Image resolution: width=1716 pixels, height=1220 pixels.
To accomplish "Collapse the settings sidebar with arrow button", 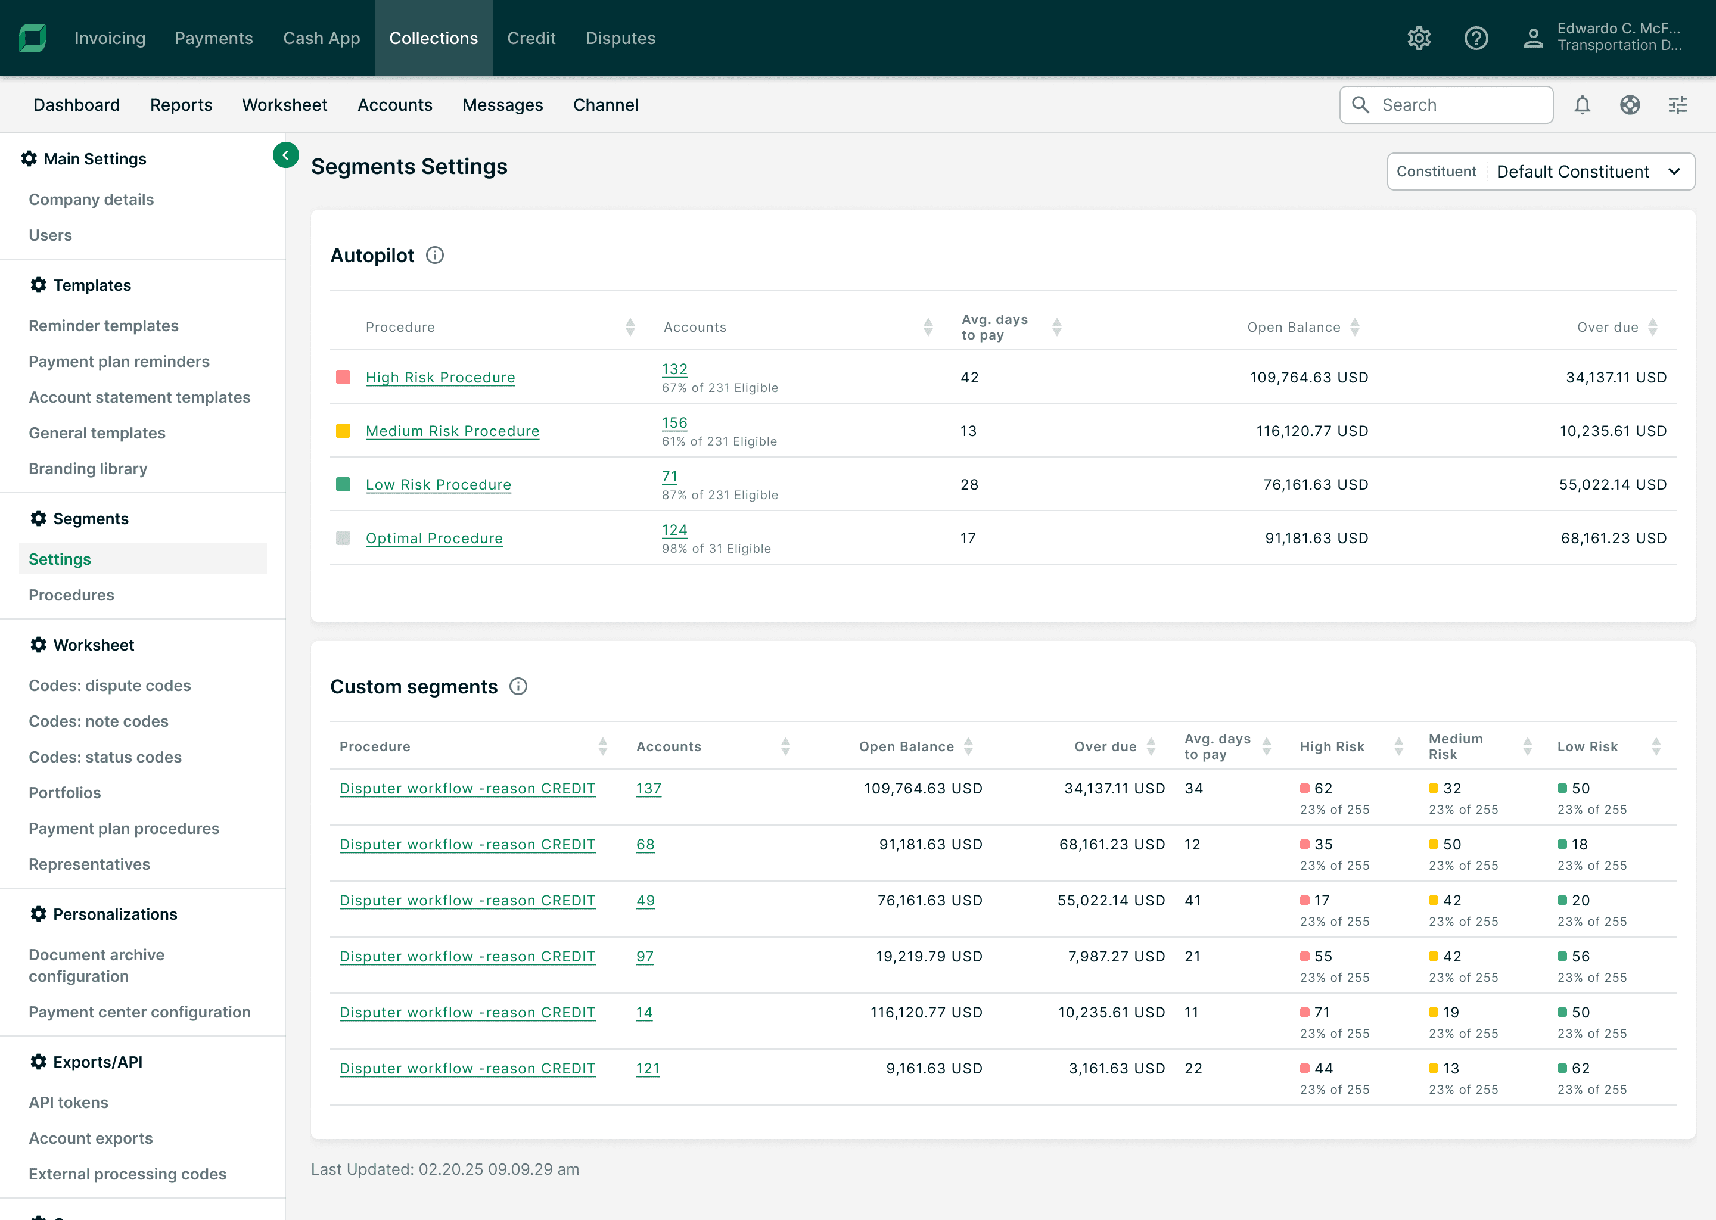I will [285, 155].
